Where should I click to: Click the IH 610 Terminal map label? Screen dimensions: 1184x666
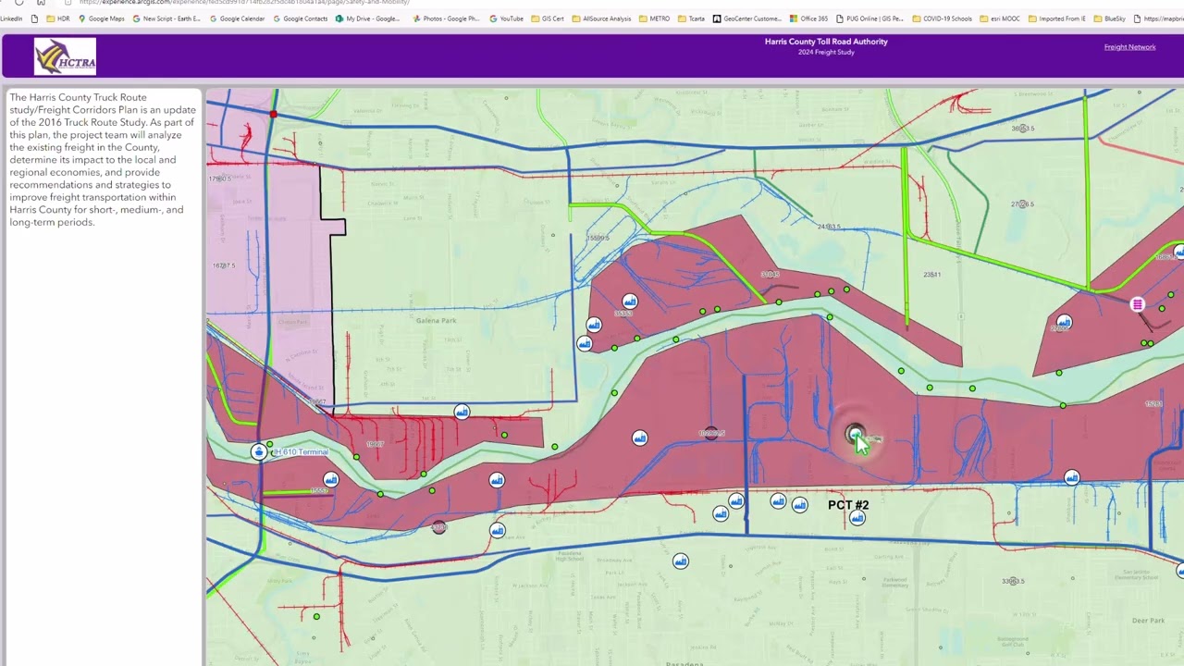tap(301, 452)
